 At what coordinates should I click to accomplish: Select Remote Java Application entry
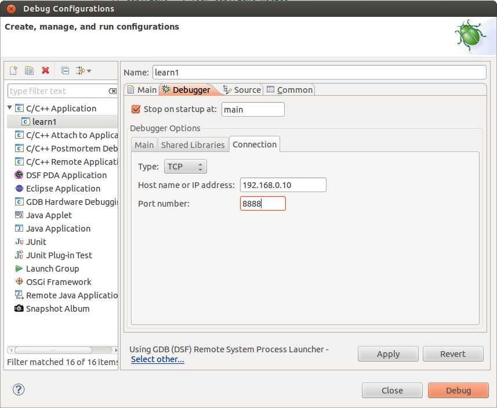point(72,295)
